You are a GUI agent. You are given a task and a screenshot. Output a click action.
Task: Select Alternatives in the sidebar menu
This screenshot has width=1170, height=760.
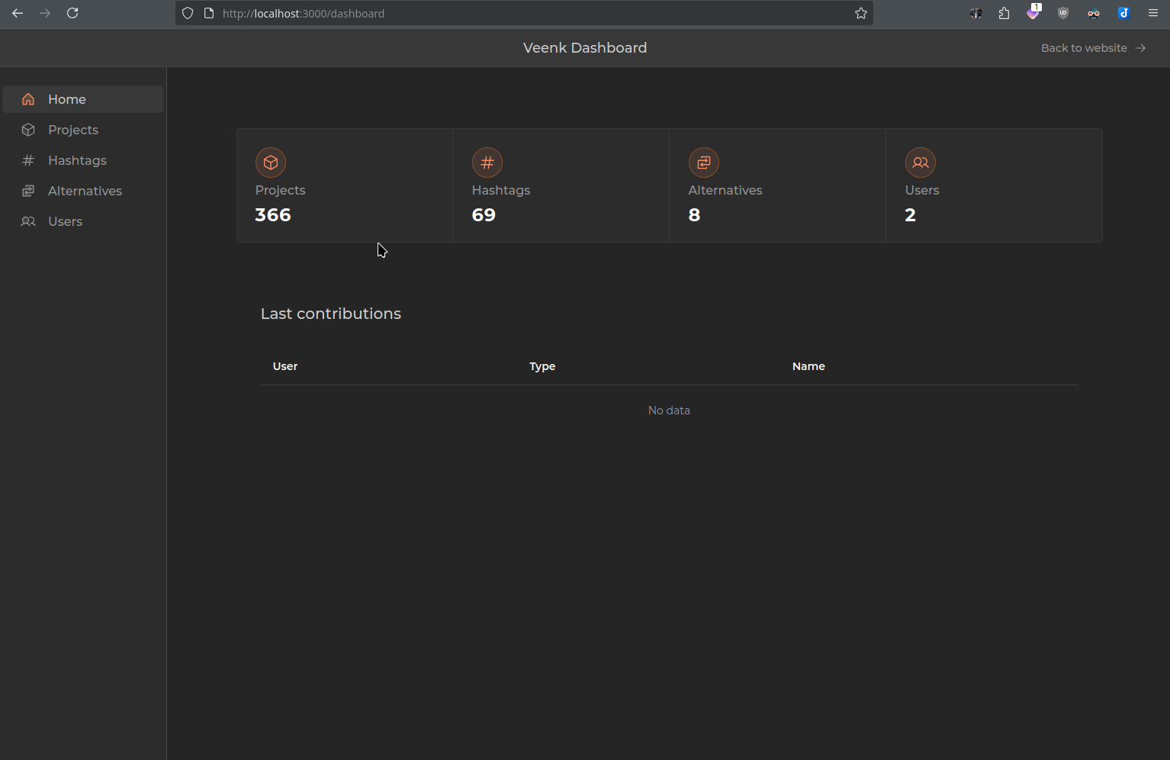(85, 191)
